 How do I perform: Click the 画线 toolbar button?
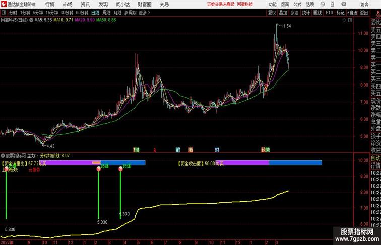(x=317, y=13)
